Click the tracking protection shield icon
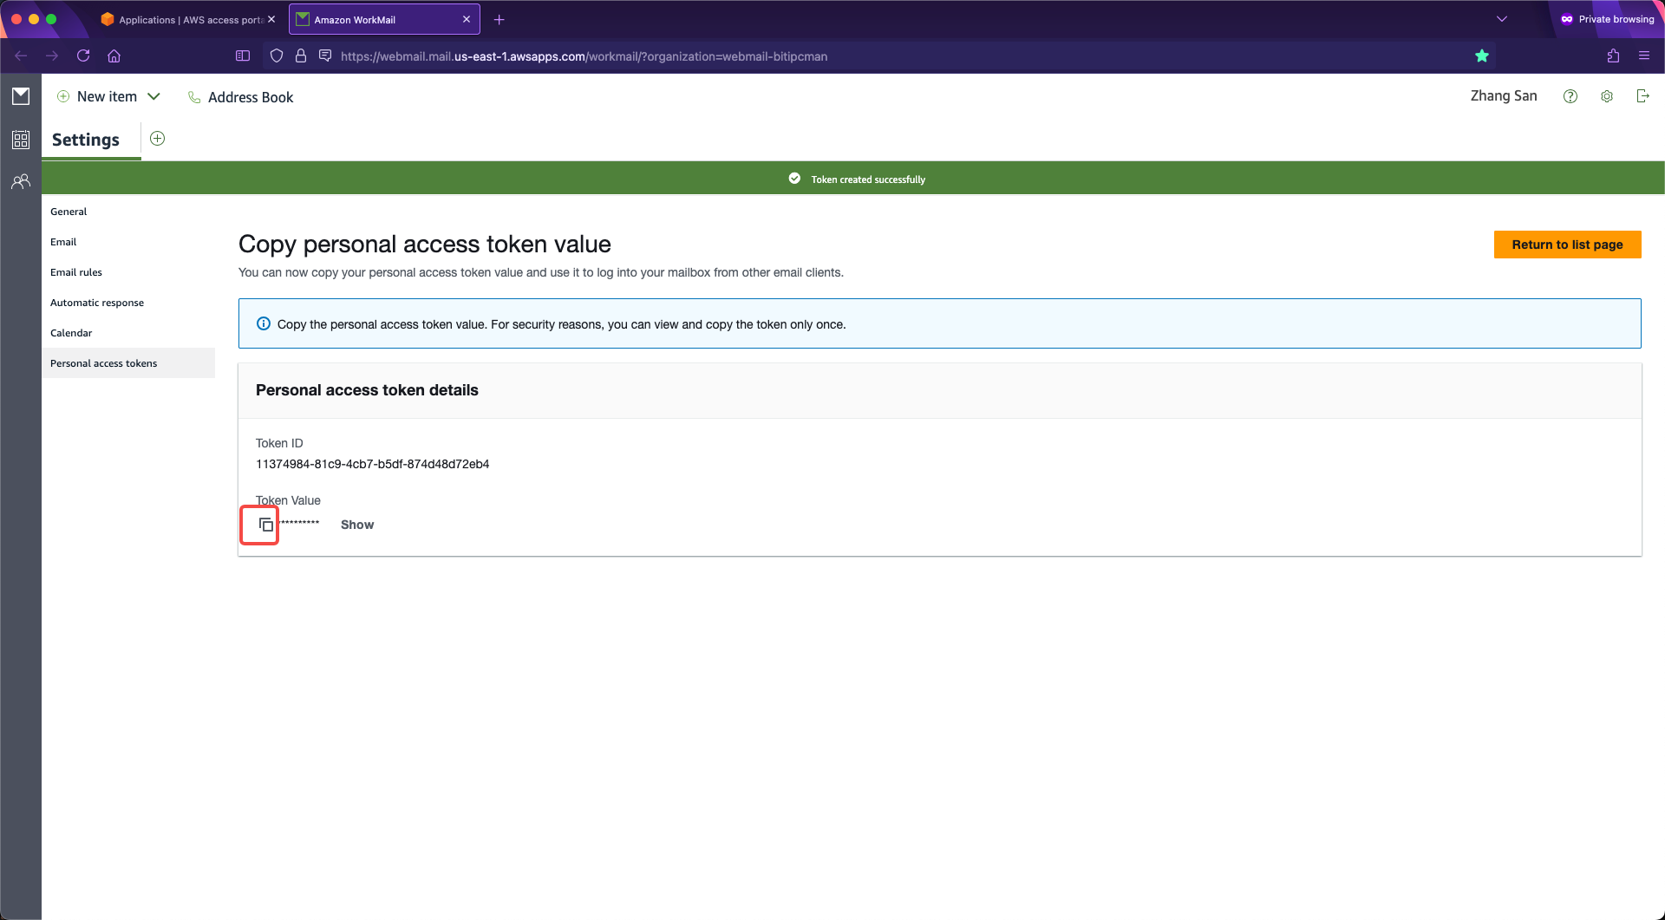Viewport: 1665px width, 920px height. click(x=277, y=55)
